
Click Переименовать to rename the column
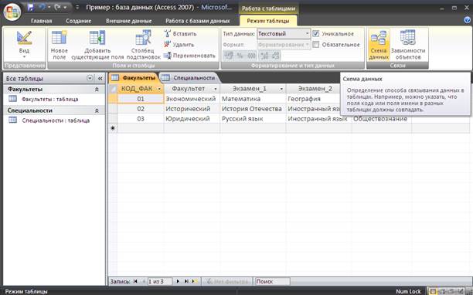189,56
